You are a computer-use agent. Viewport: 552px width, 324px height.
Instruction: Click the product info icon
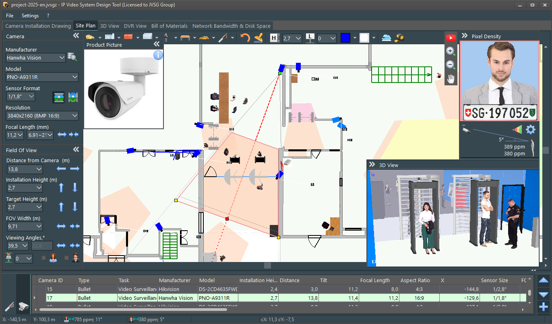click(x=158, y=55)
